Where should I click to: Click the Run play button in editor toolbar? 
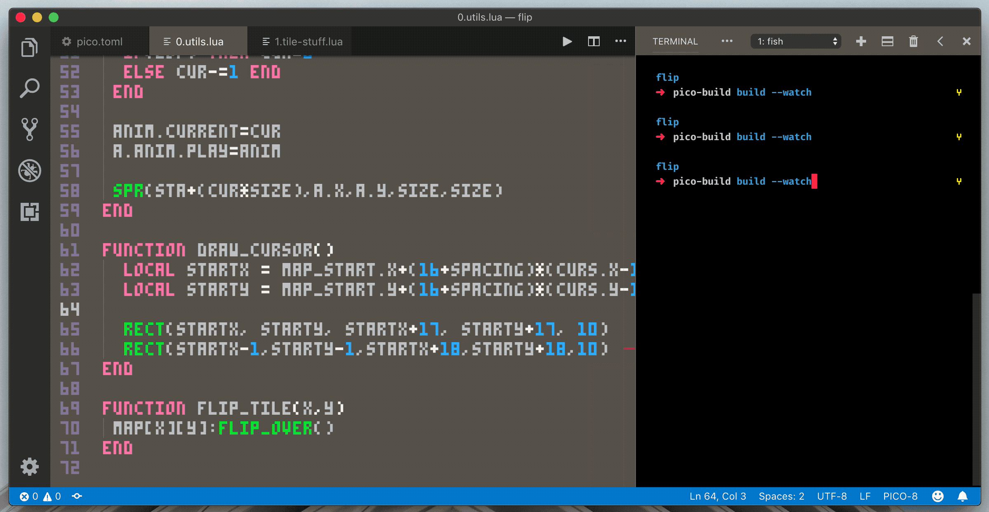[567, 42]
